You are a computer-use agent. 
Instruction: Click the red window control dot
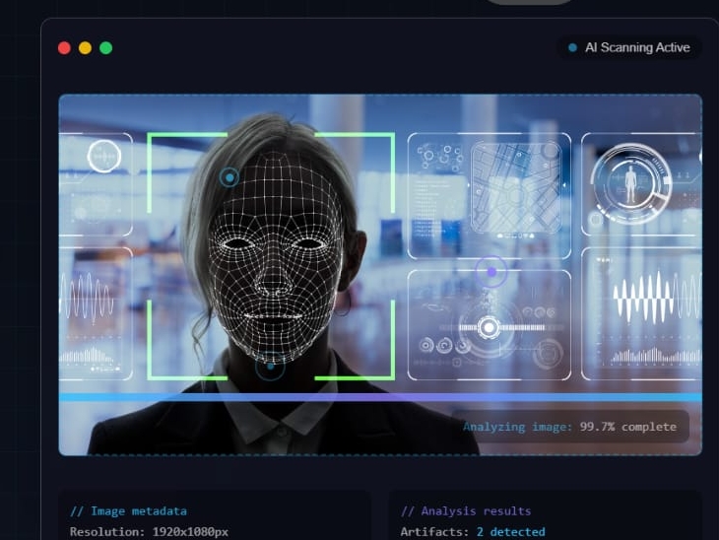tap(64, 47)
